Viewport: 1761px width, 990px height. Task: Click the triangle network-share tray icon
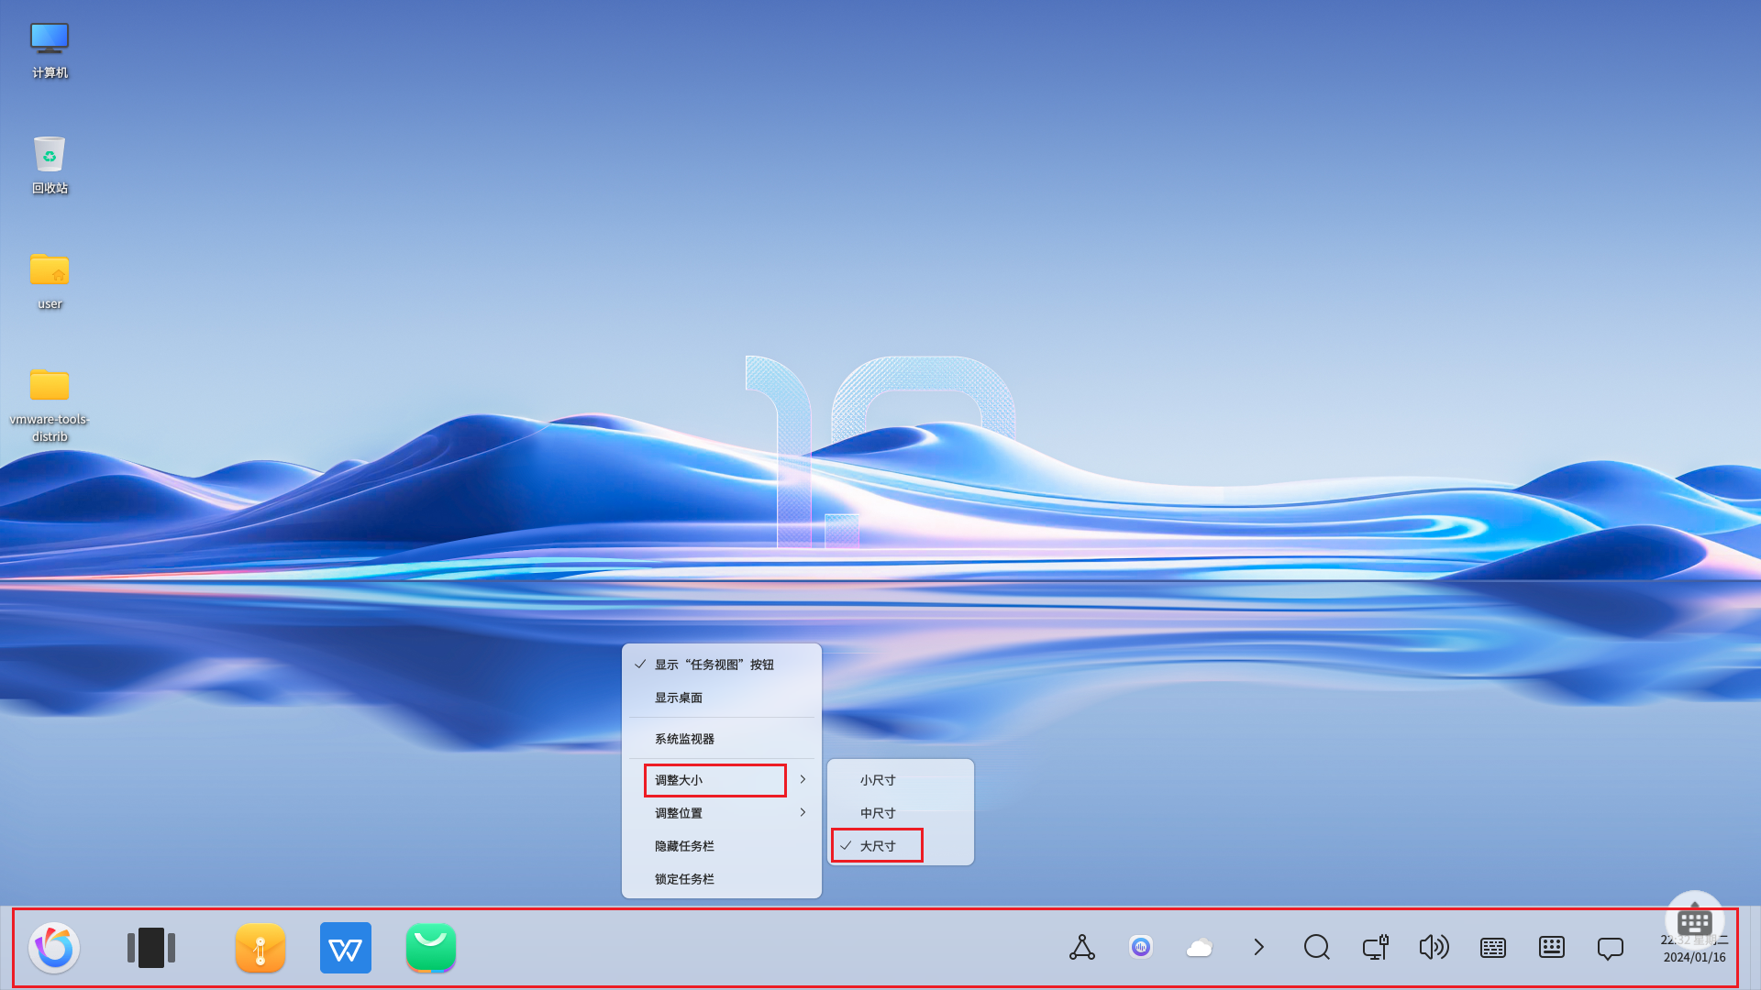pos(1082,947)
